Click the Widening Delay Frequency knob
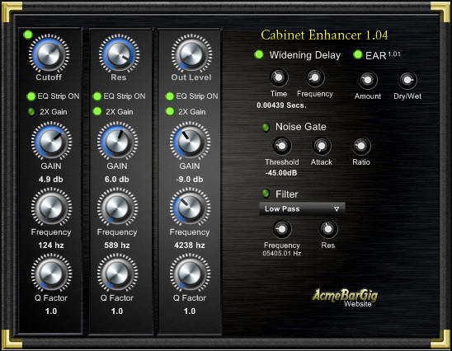The image size is (452, 351). [x=315, y=77]
